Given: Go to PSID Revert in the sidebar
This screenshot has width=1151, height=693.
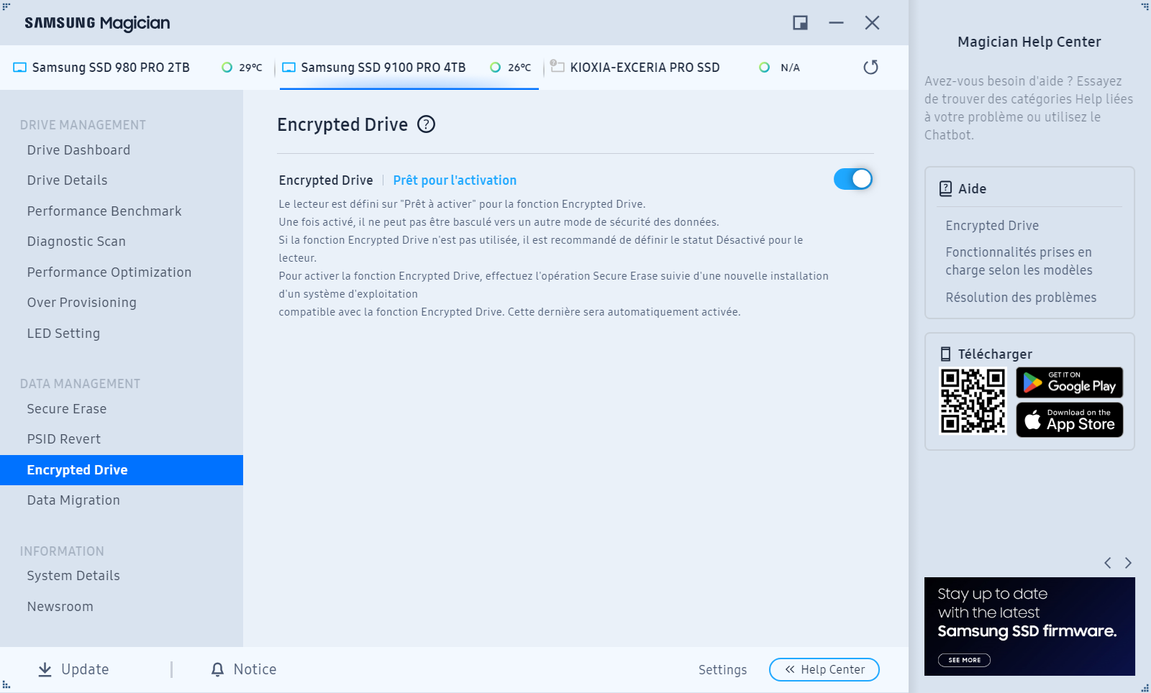Looking at the screenshot, I should (64, 439).
